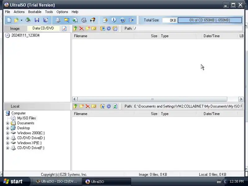248x186 pixels.
Task: Sort image pane by Filename column
Action: 103,36
